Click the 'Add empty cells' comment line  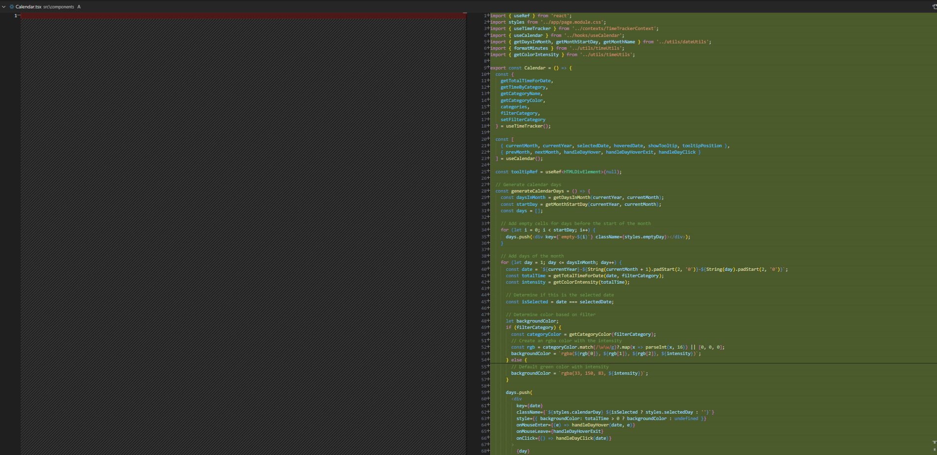point(576,224)
